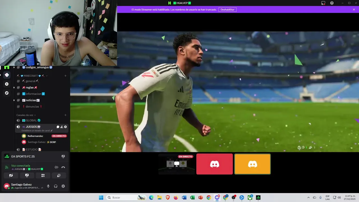Mute the microphone in user panel

click(x=48, y=186)
